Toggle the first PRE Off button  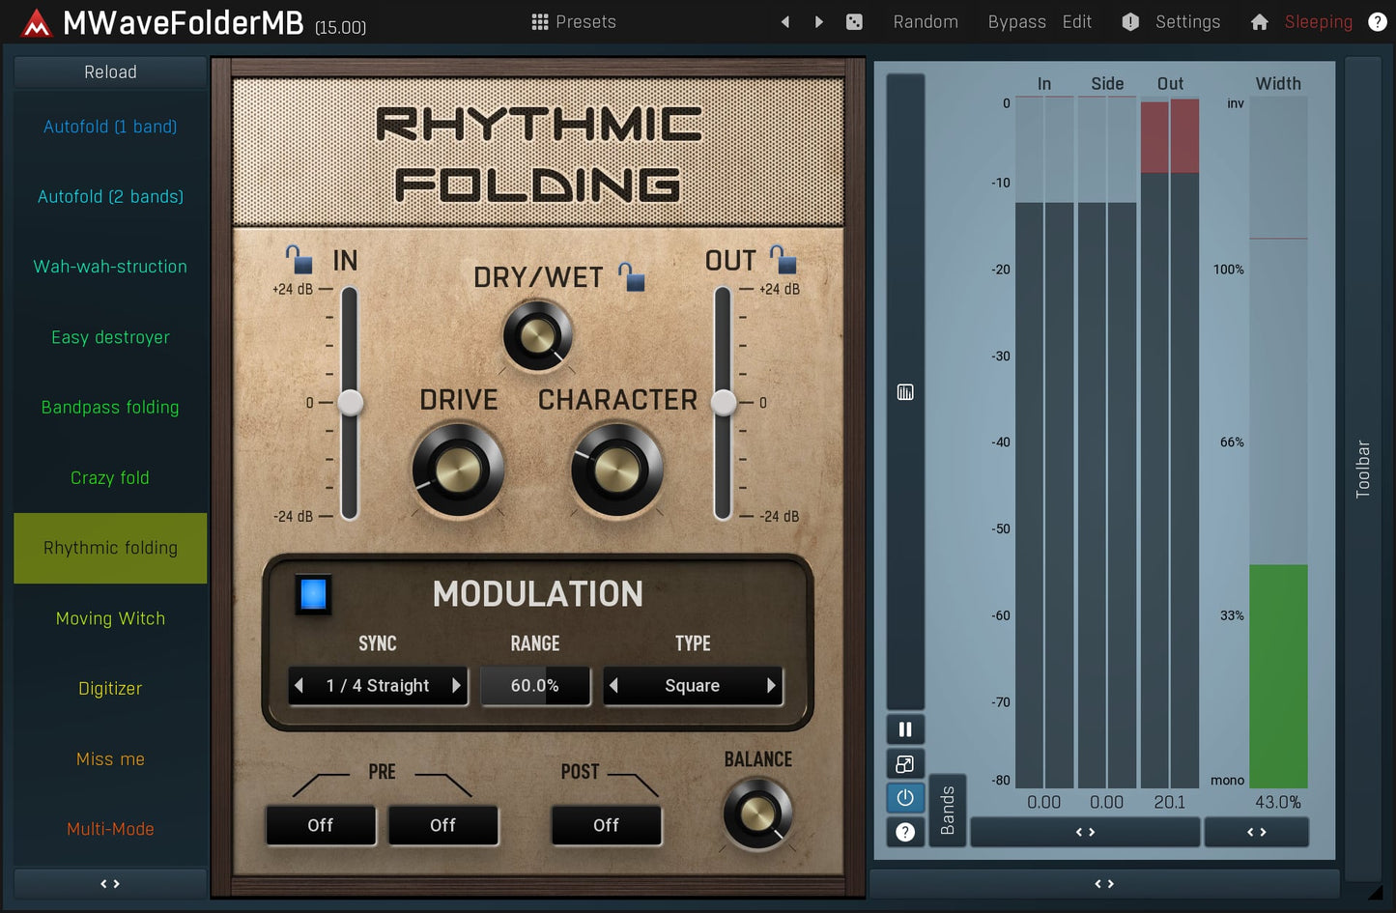(321, 825)
